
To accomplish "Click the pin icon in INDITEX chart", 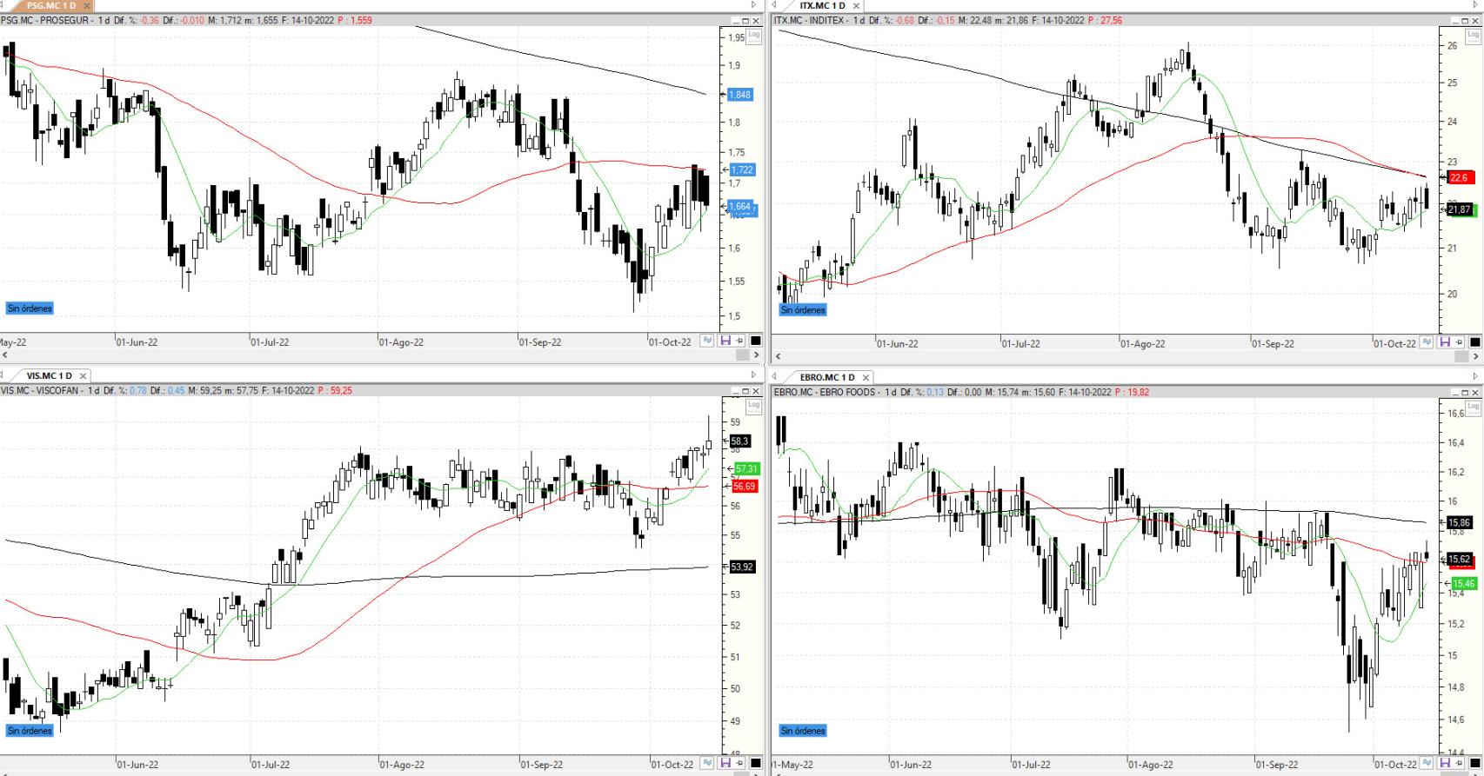I will point(1460,342).
